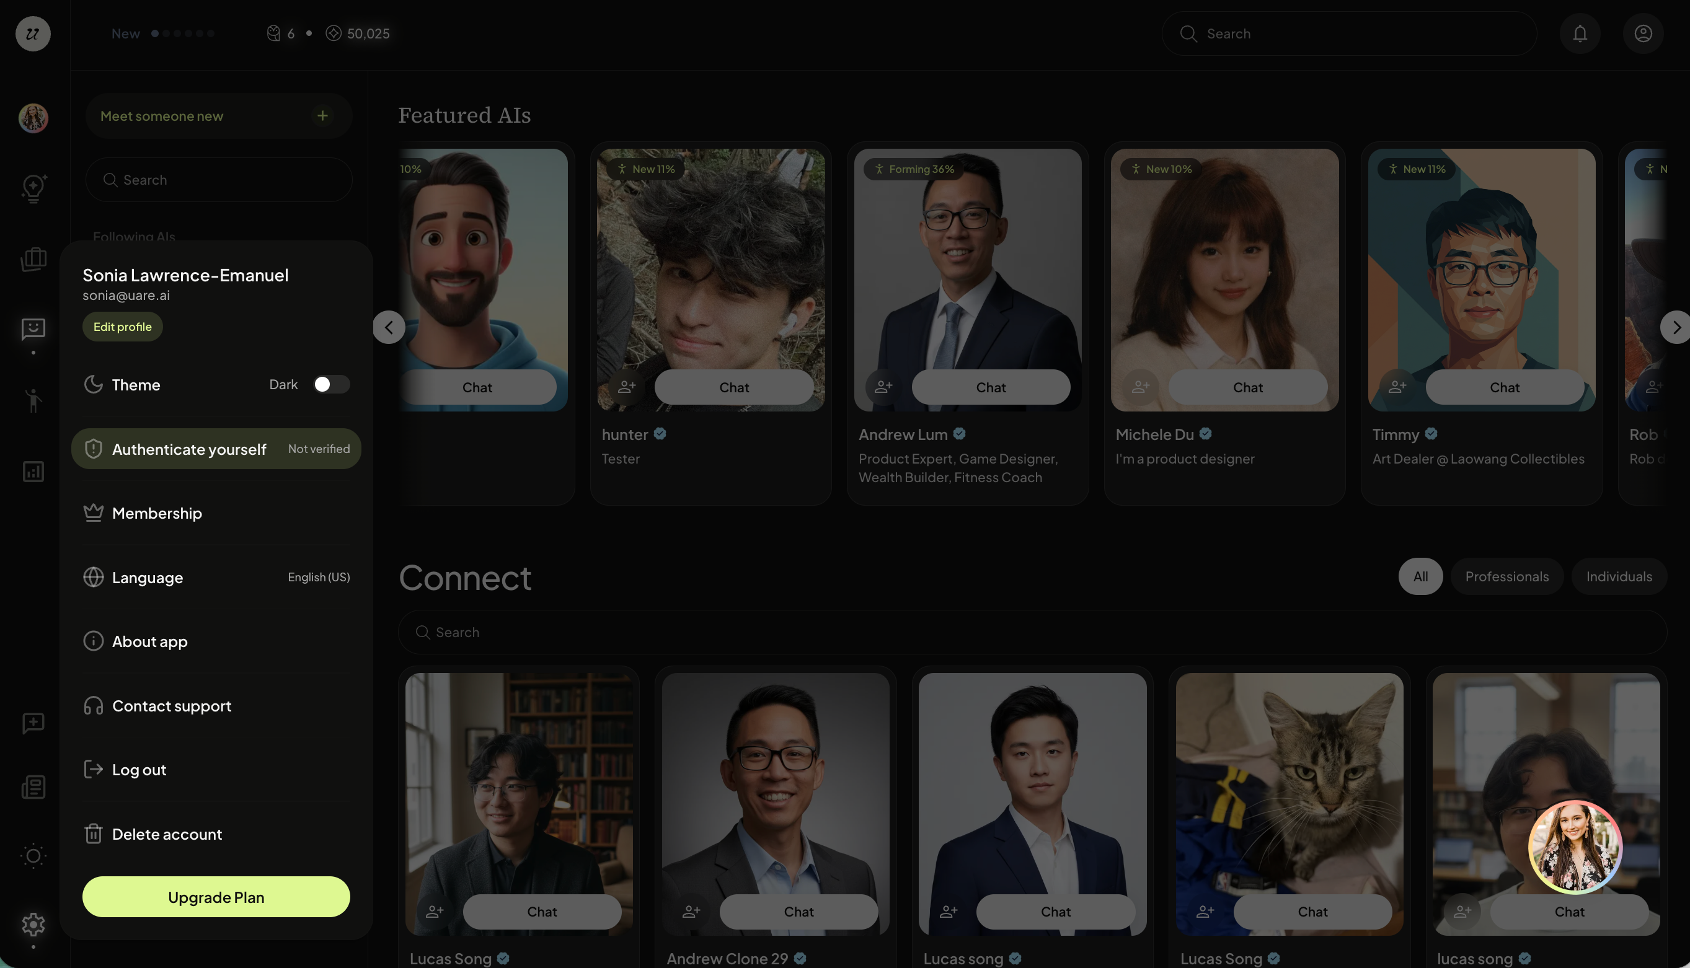Choose Log out from the menu

216,770
